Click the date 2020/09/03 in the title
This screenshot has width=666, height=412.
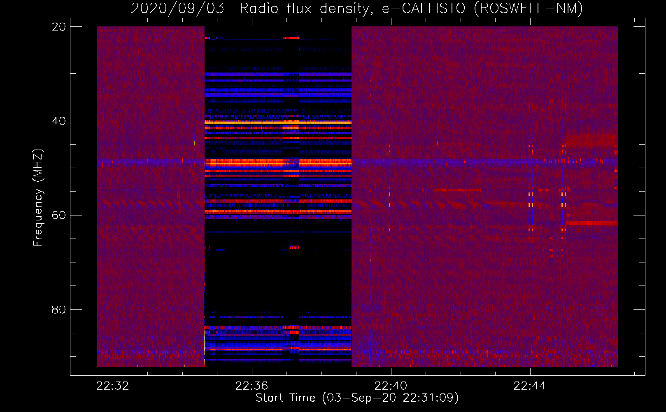(177, 8)
